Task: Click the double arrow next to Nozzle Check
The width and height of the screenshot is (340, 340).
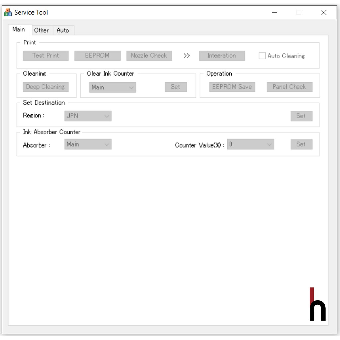Action: pos(187,56)
